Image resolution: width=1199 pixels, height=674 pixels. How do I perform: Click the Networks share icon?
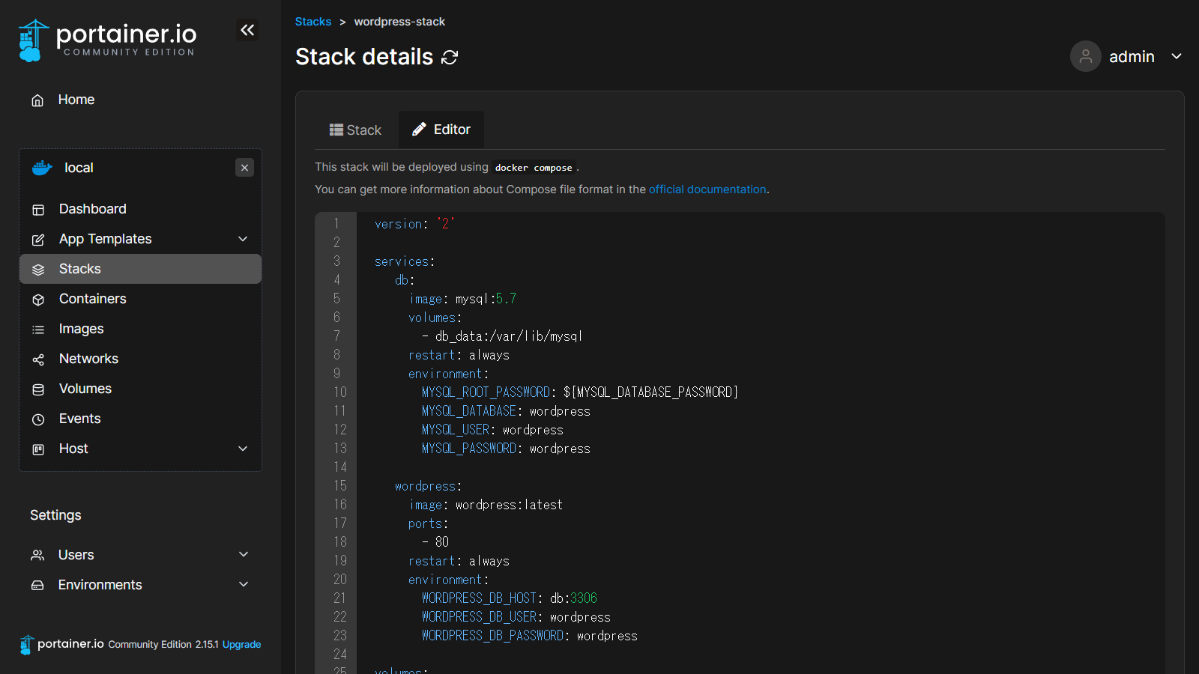[38, 359]
